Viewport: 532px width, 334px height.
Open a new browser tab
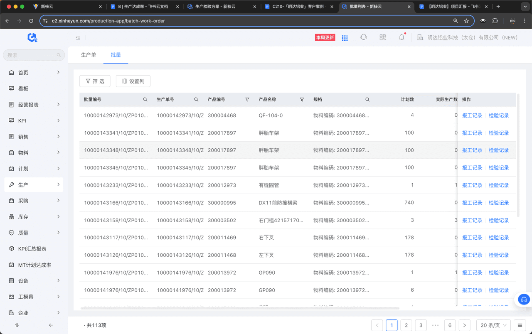(498, 7)
